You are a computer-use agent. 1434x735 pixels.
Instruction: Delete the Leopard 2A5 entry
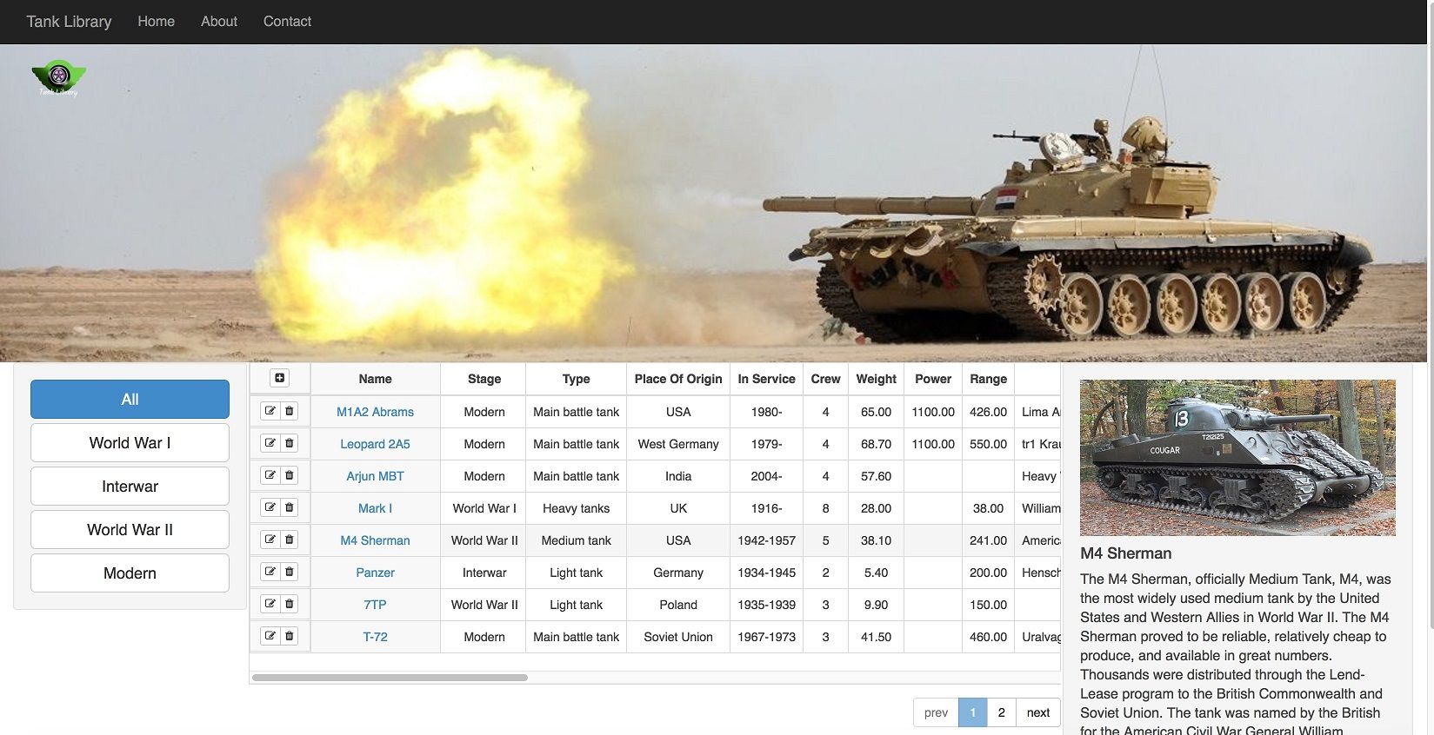(x=290, y=443)
